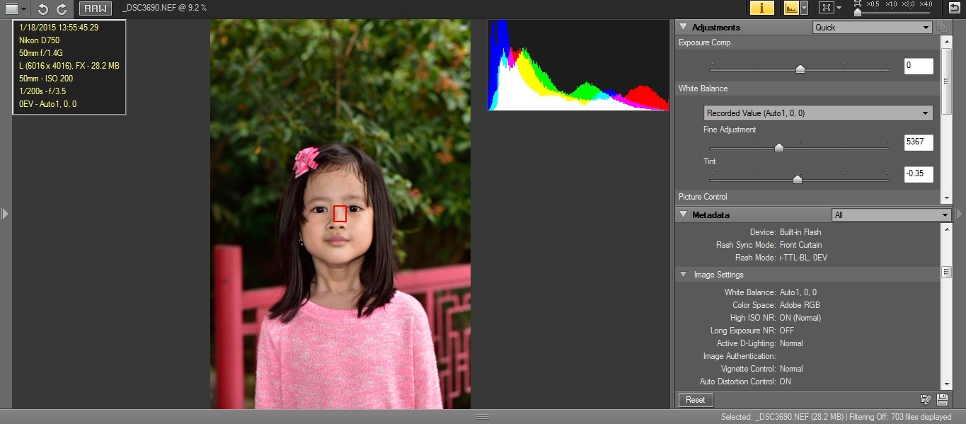This screenshot has width=966, height=424.
Task: Click the Fine Adjustment value field
Action: coord(918,142)
